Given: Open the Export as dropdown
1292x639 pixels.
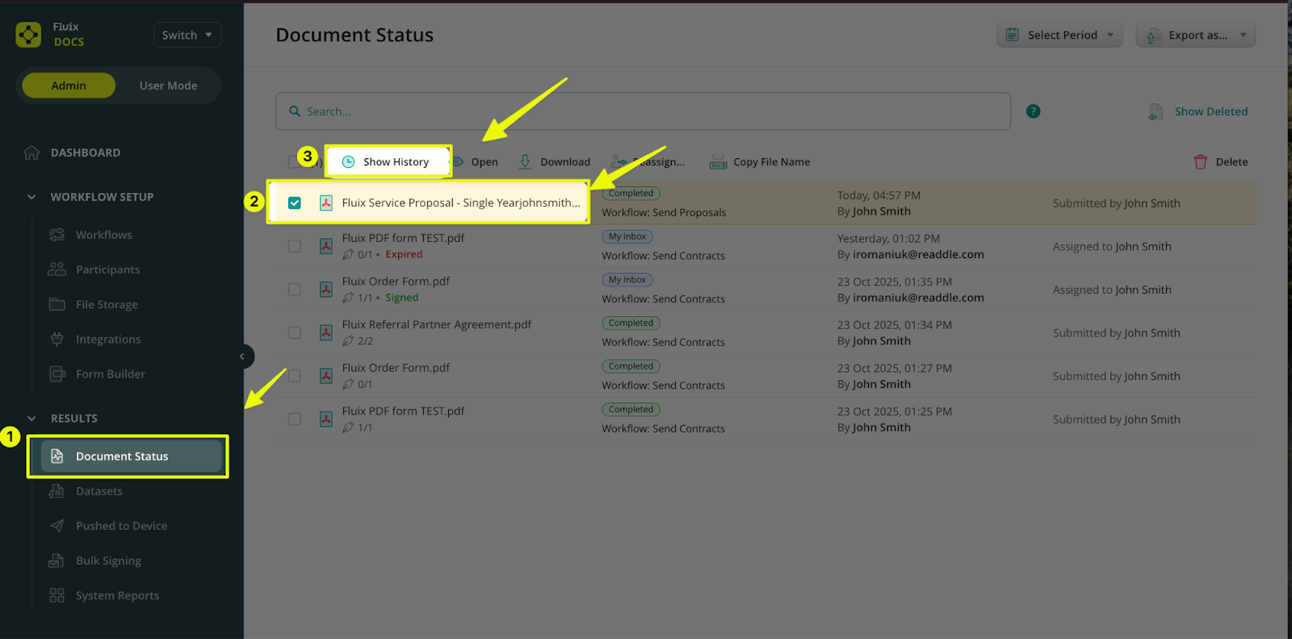Looking at the screenshot, I should (1196, 35).
